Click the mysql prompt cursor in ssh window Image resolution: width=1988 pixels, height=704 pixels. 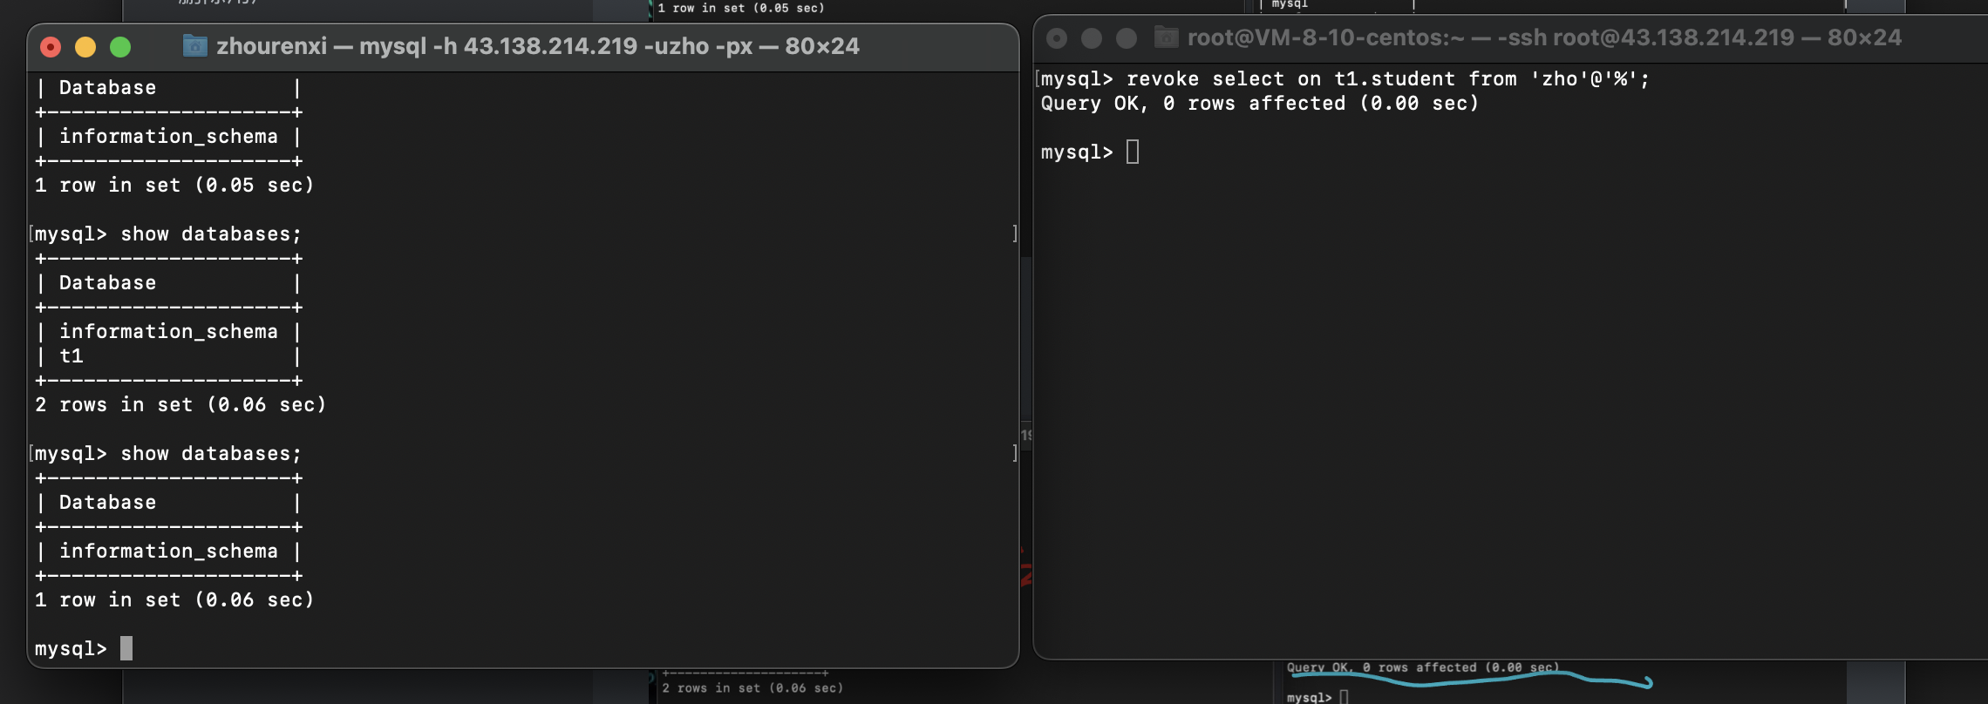(x=1133, y=152)
